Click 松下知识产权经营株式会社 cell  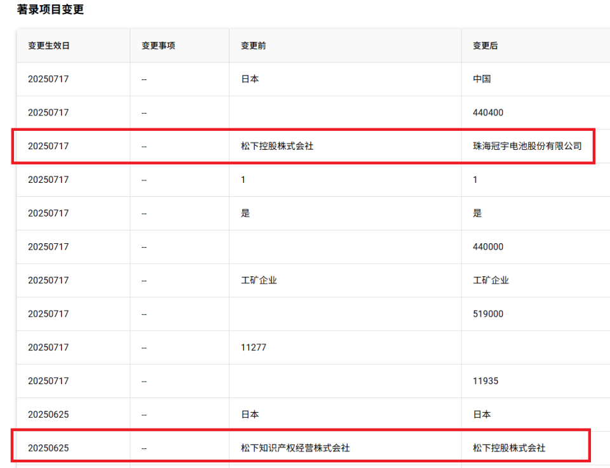295,448
